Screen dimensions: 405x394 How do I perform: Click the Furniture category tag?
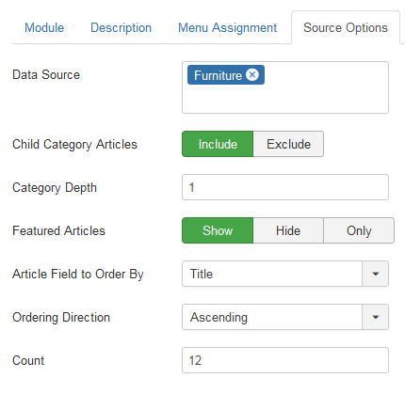tap(218, 75)
